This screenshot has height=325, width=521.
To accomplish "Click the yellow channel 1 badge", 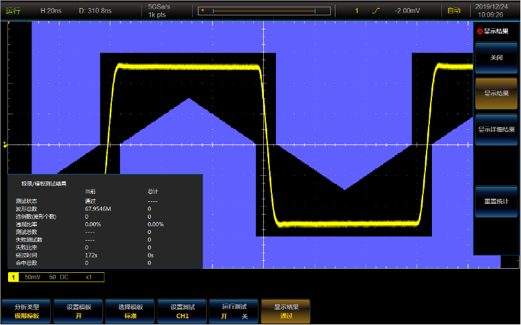I will (13, 276).
